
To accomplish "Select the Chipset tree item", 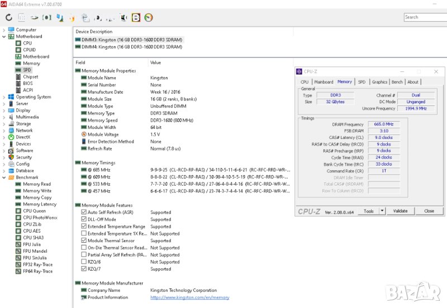I will click(30, 77).
